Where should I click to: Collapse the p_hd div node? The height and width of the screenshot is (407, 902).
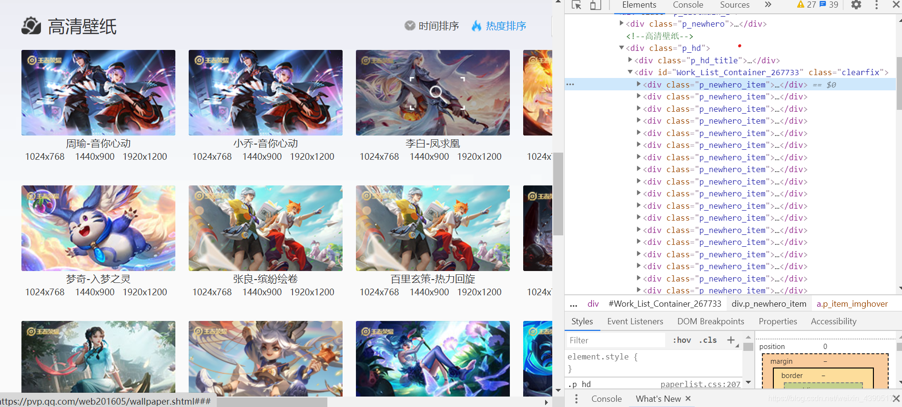tap(621, 48)
